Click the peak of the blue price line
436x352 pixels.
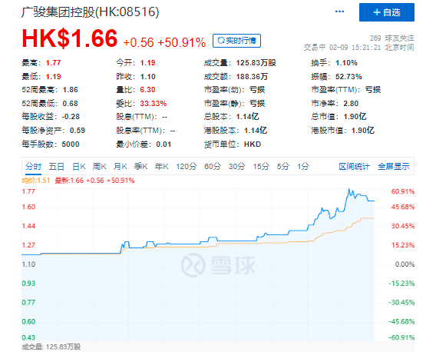tap(349, 189)
